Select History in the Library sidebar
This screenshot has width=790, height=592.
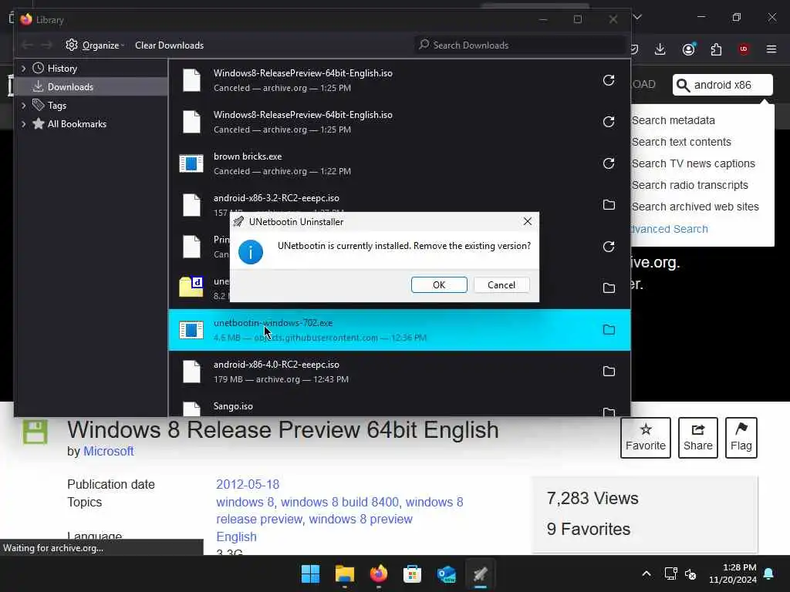click(x=62, y=69)
